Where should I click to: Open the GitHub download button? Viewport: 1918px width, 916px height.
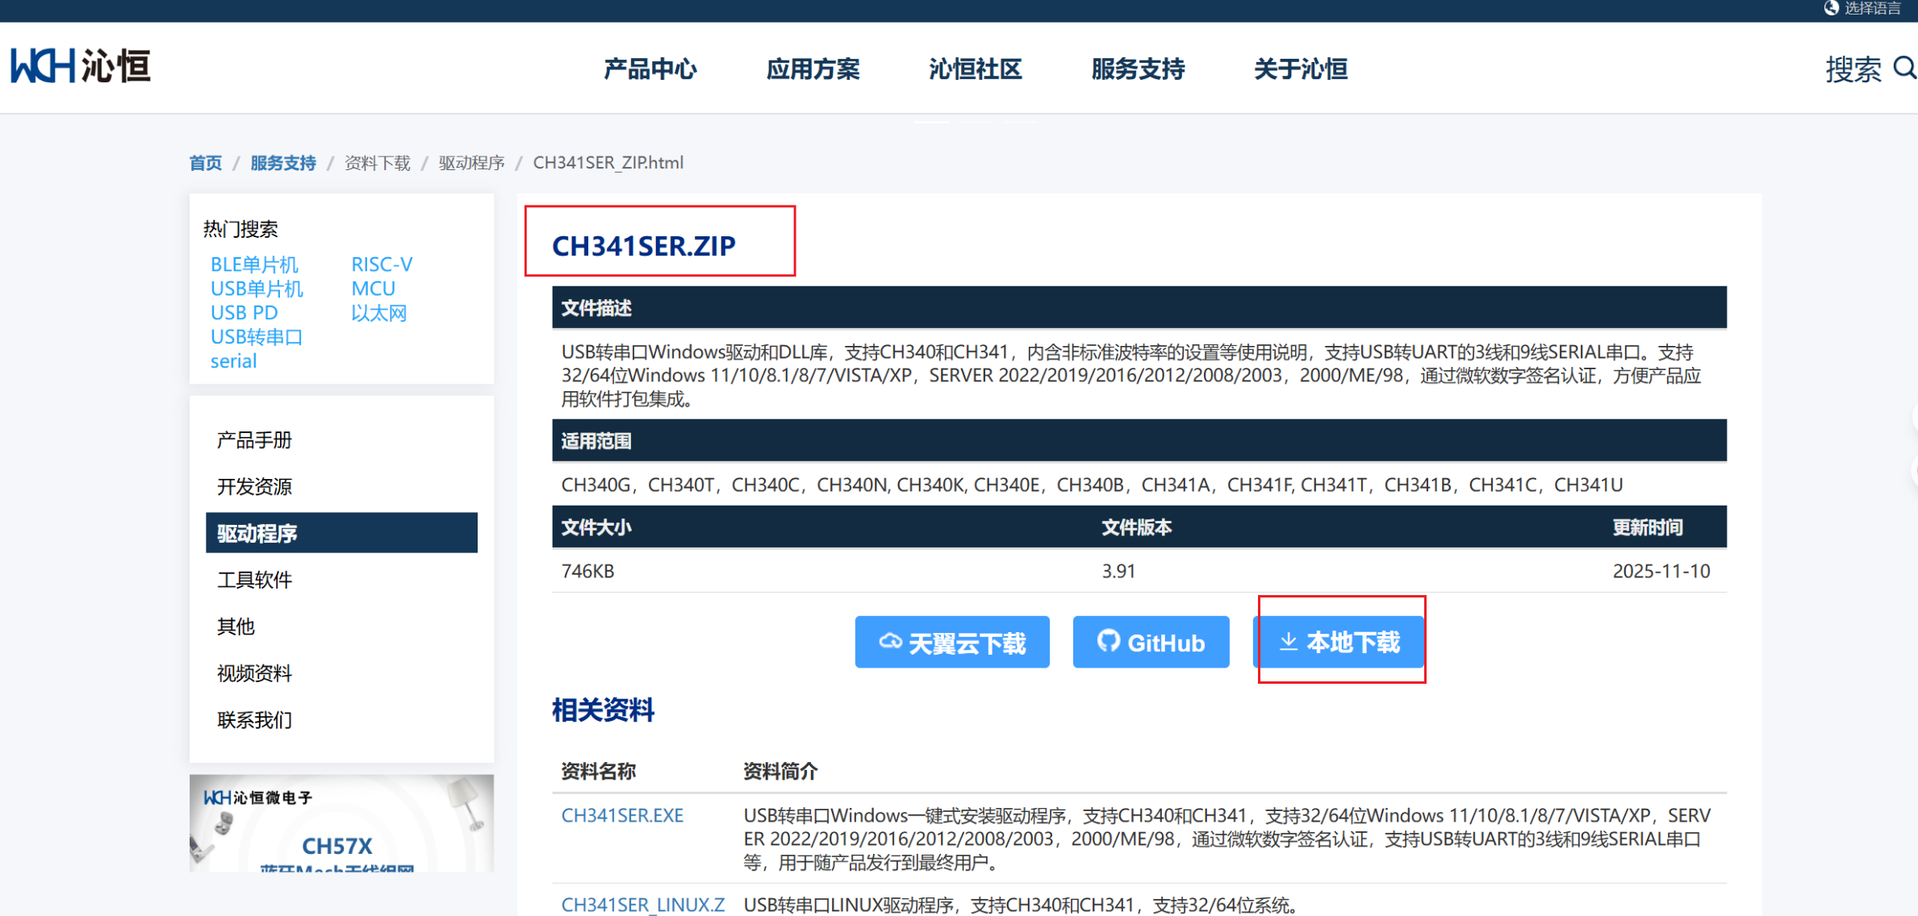(x=1151, y=642)
